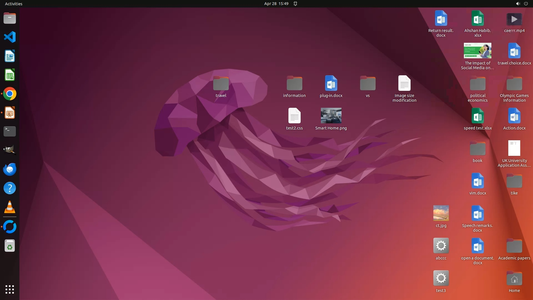Screen dimensions: 533x300
Task: Launch Google Chrome from the dock
Action: [x=10, y=94]
